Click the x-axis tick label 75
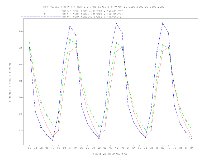 tap(174, 148)
